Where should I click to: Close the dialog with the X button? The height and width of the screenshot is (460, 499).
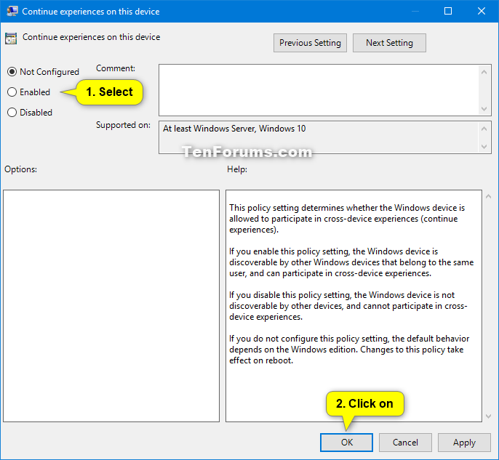point(482,11)
